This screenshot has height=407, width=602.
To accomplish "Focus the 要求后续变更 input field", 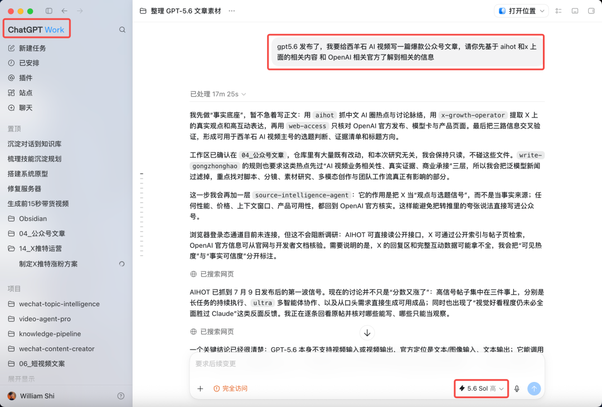I will click(367, 364).
